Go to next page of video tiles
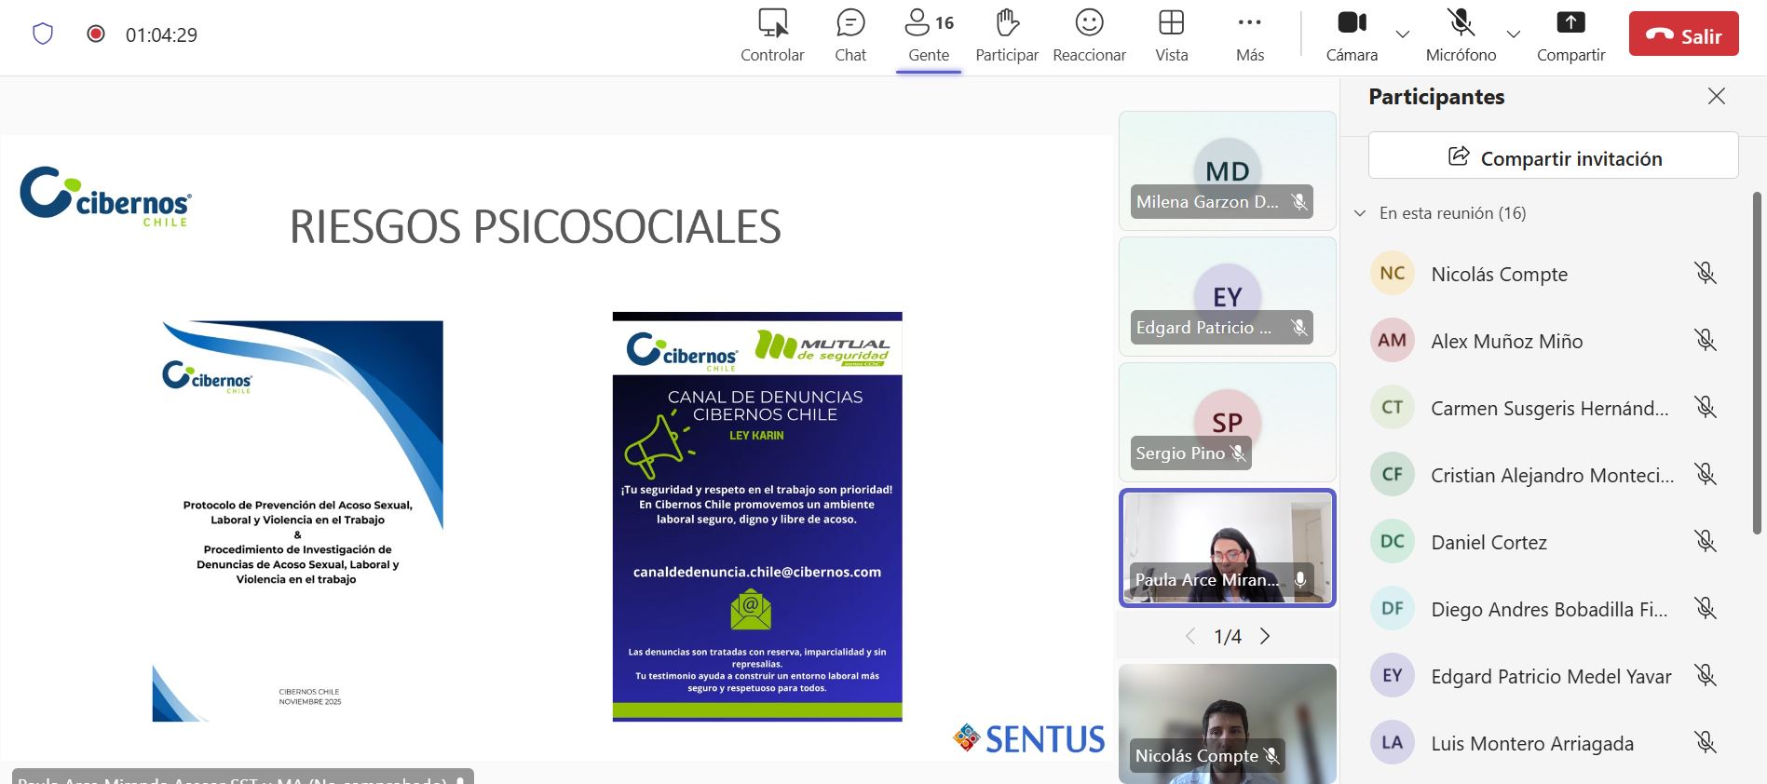The height and width of the screenshot is (784, 1767). point(1265,636)
